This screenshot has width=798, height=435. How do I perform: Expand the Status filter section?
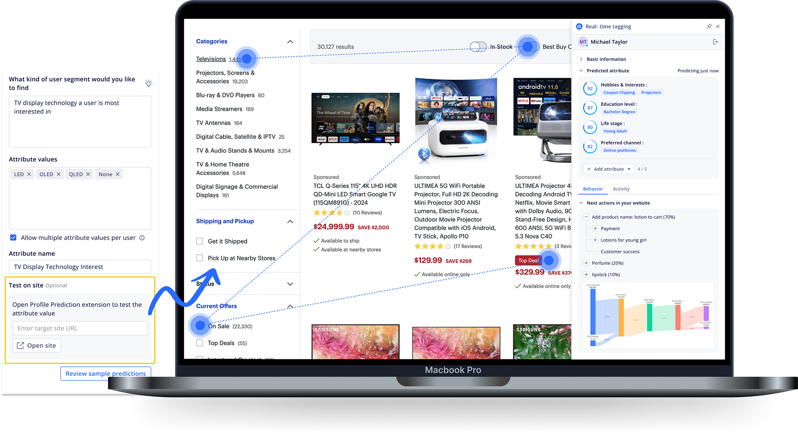click(x=290, y=284)
